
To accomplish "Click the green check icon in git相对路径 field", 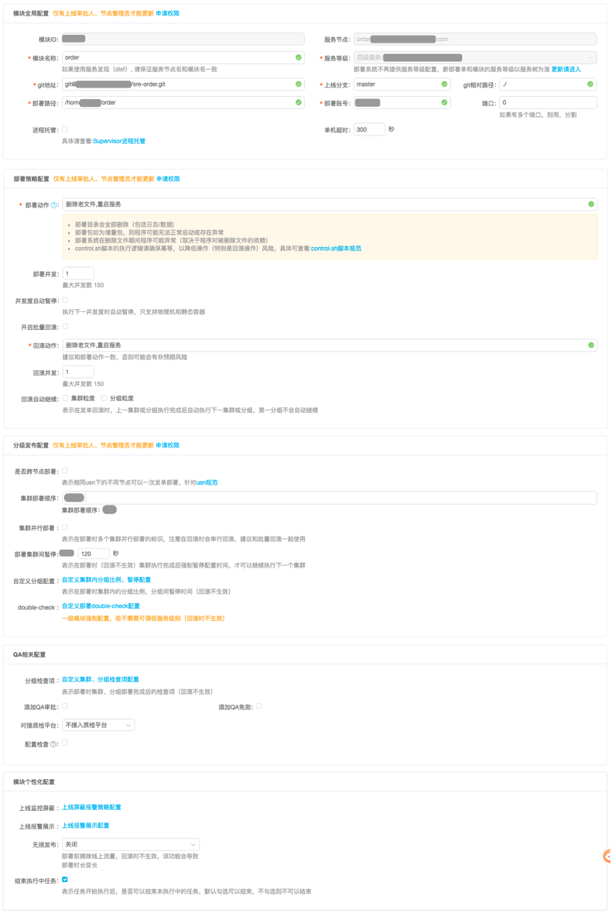I will point(590,84).
